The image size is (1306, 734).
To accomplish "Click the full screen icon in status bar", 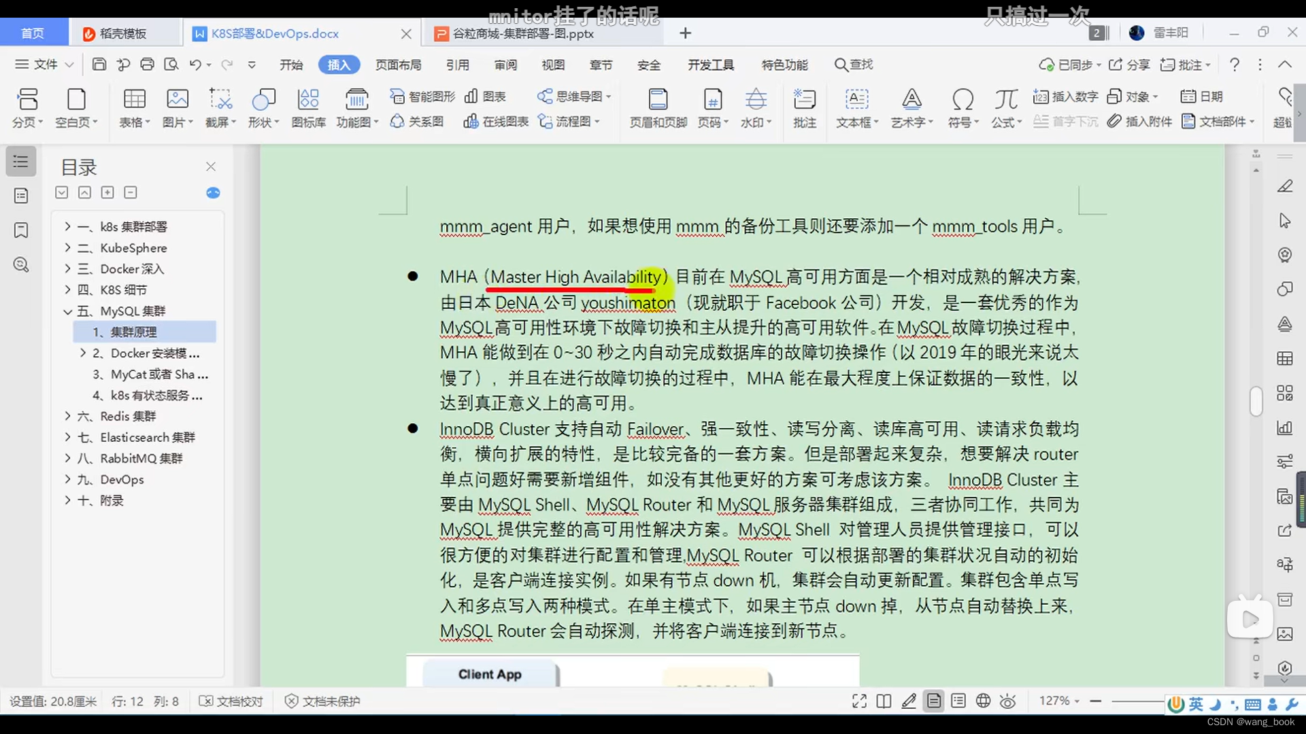I will click(859, 701).
